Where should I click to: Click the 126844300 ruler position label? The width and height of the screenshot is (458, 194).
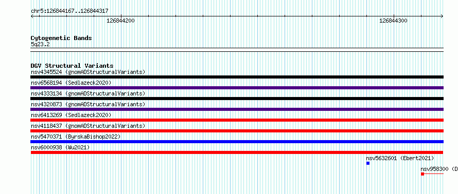tap(393, 21)
